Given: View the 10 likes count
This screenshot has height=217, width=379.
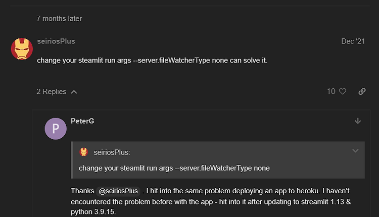Looking at the screenshot, I should pyautogui.click(x=331, y=91).
